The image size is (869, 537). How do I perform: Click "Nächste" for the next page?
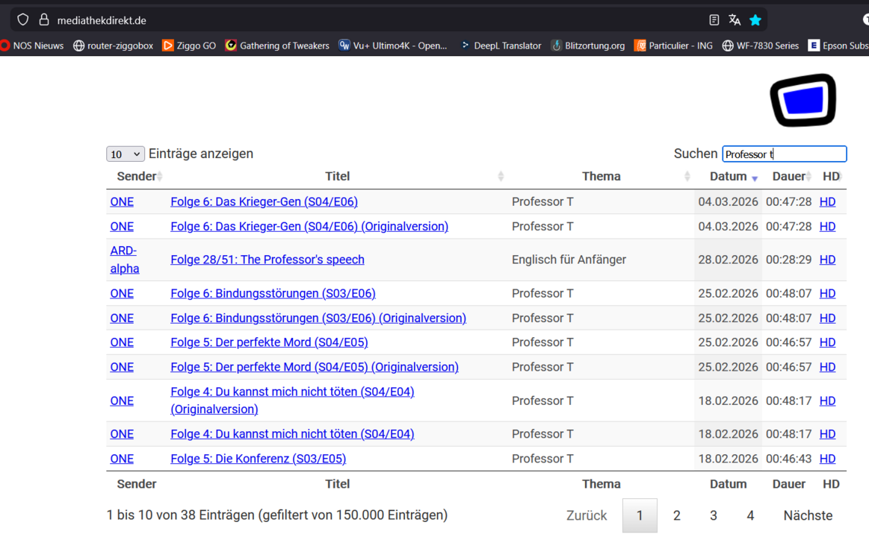pyautogui.click(x=806, y=515)
